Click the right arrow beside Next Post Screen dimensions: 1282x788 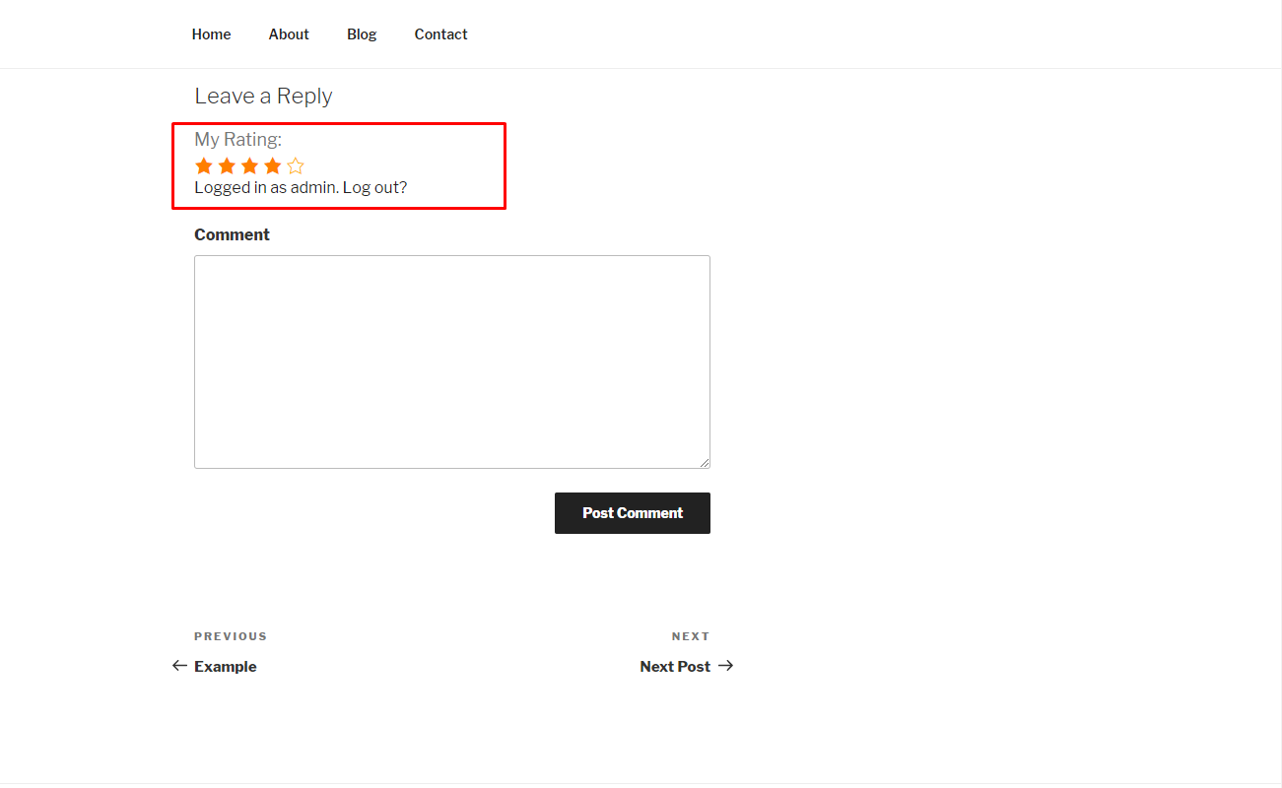coord(726,666)
